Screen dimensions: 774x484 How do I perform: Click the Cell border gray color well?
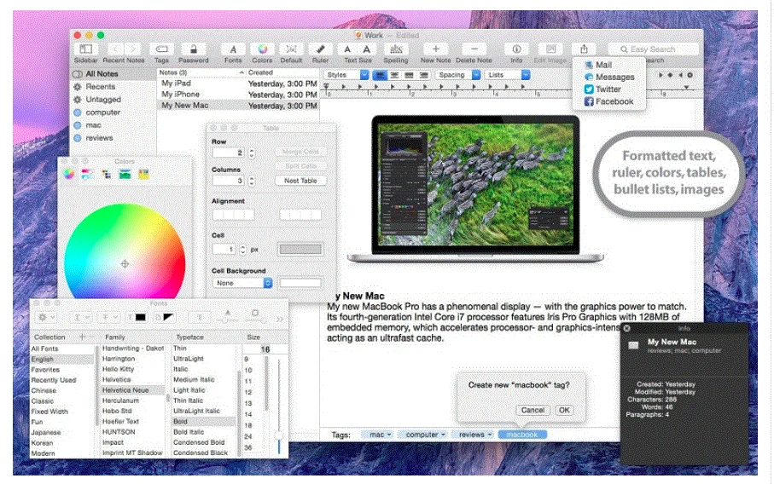click(300, 250)
